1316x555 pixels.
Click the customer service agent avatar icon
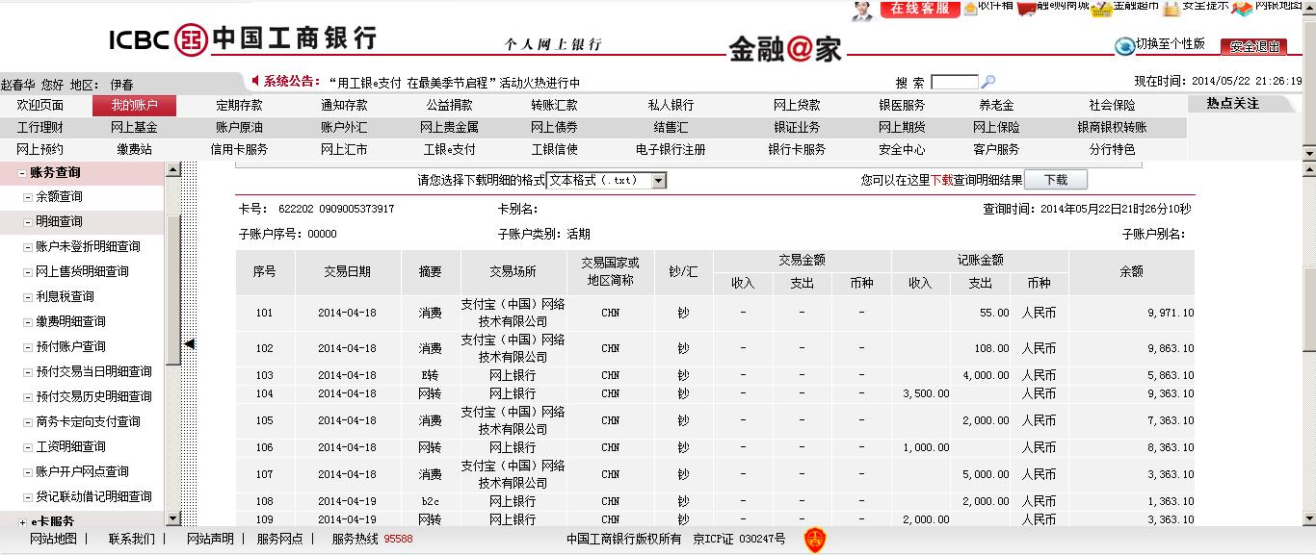point(862,10)
